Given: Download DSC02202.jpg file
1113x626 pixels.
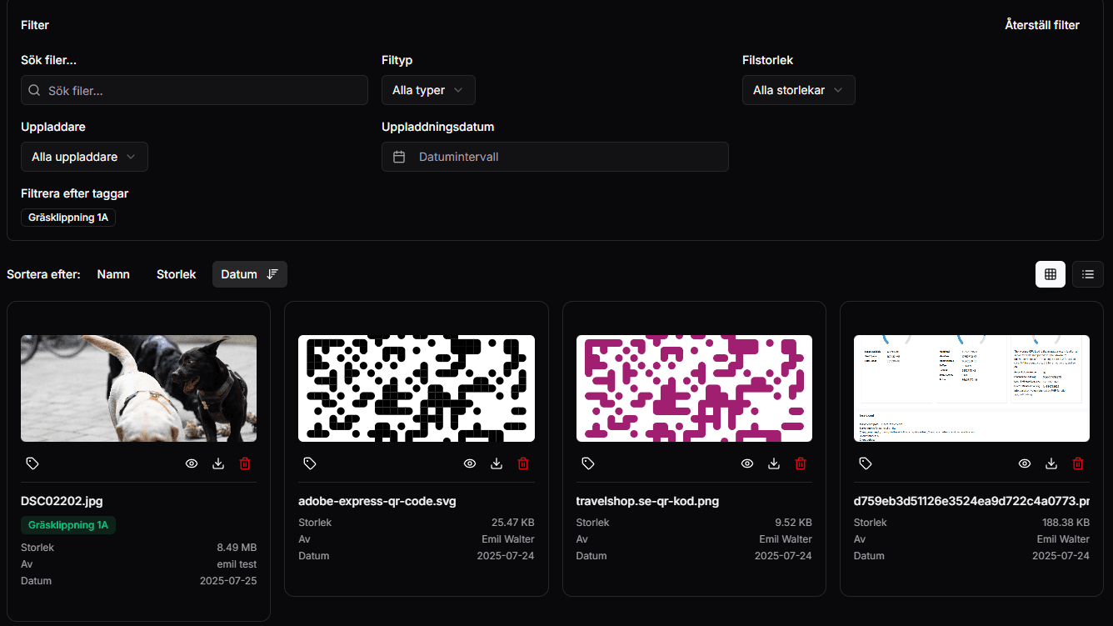Looking at the screenshot, I should click(x=218, y=463).
